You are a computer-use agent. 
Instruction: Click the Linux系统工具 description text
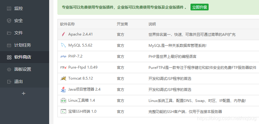click(x=197, y=101)
